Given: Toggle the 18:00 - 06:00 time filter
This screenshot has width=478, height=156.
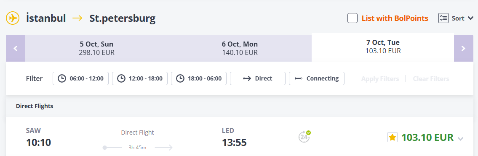Looking at the screenshot, I should coord(199,78).
